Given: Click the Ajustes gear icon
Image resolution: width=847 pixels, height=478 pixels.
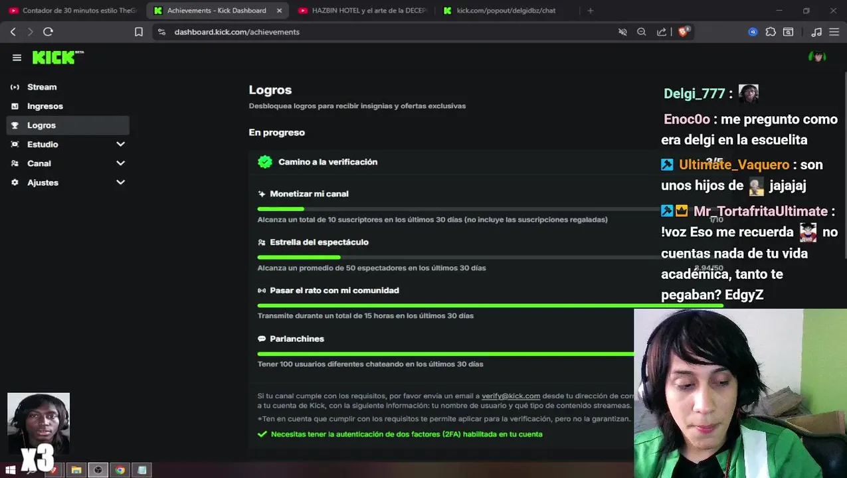Looking at the screenshot, I should [x=15, y=183].
